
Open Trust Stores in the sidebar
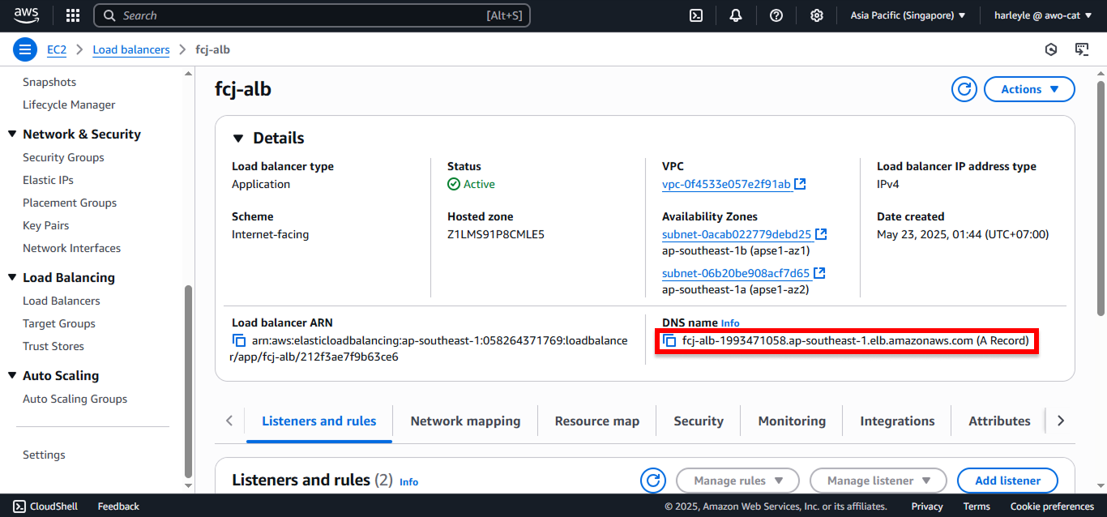[53, 346]
